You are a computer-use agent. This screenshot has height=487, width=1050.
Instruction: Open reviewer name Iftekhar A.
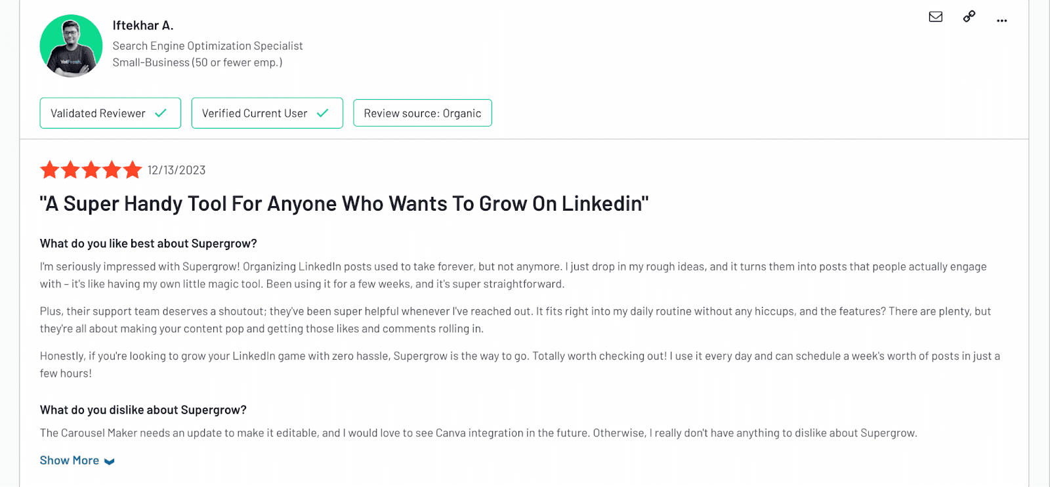pyautogui.click(x=143, y=26)
